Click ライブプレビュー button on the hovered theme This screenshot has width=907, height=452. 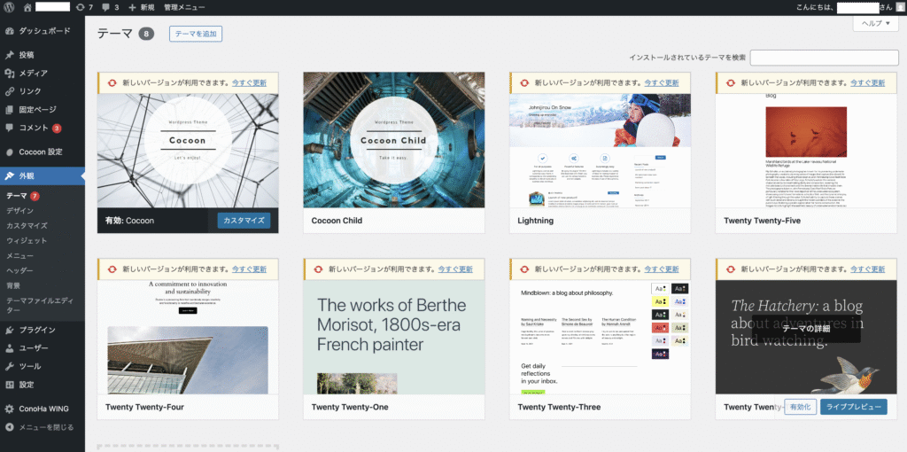pyautogui.click(x=853, y=407)
